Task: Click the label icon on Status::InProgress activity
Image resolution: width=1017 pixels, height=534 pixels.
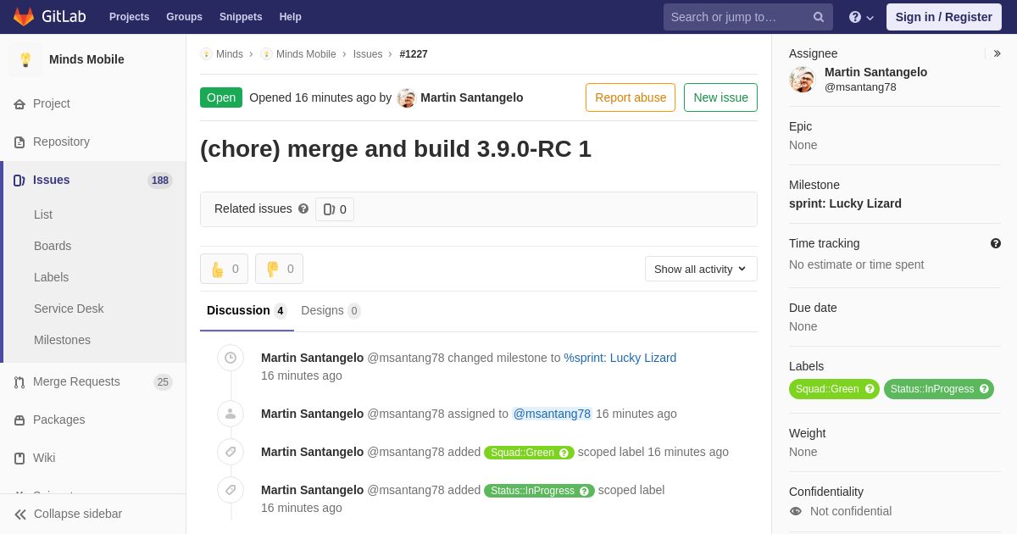Action: [x=231, y=490]
